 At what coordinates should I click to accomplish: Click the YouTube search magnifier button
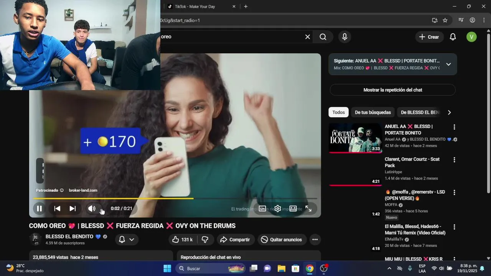pos(323,37)
